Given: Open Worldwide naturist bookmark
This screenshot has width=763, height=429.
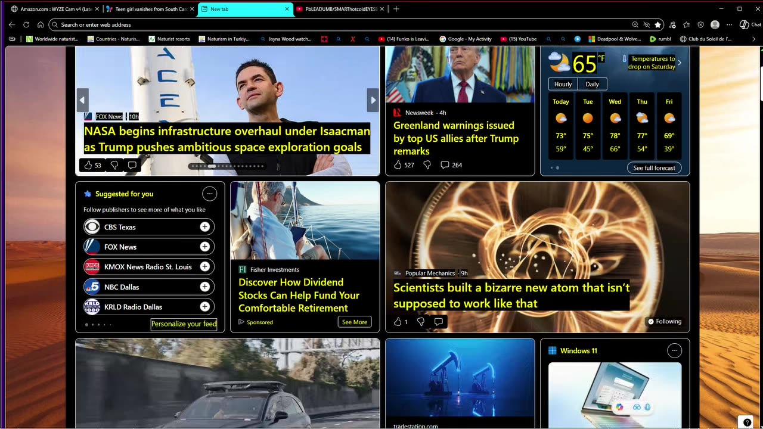Looking at the screenshot, I should (52, 39).
